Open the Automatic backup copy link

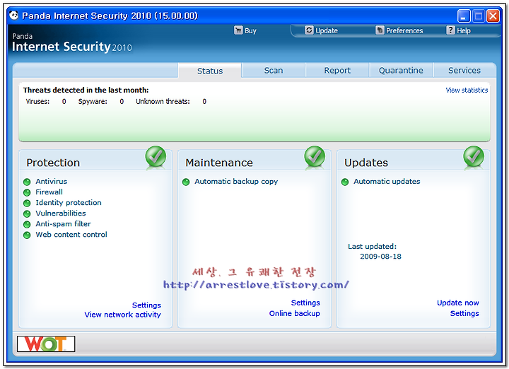point(236,182)
